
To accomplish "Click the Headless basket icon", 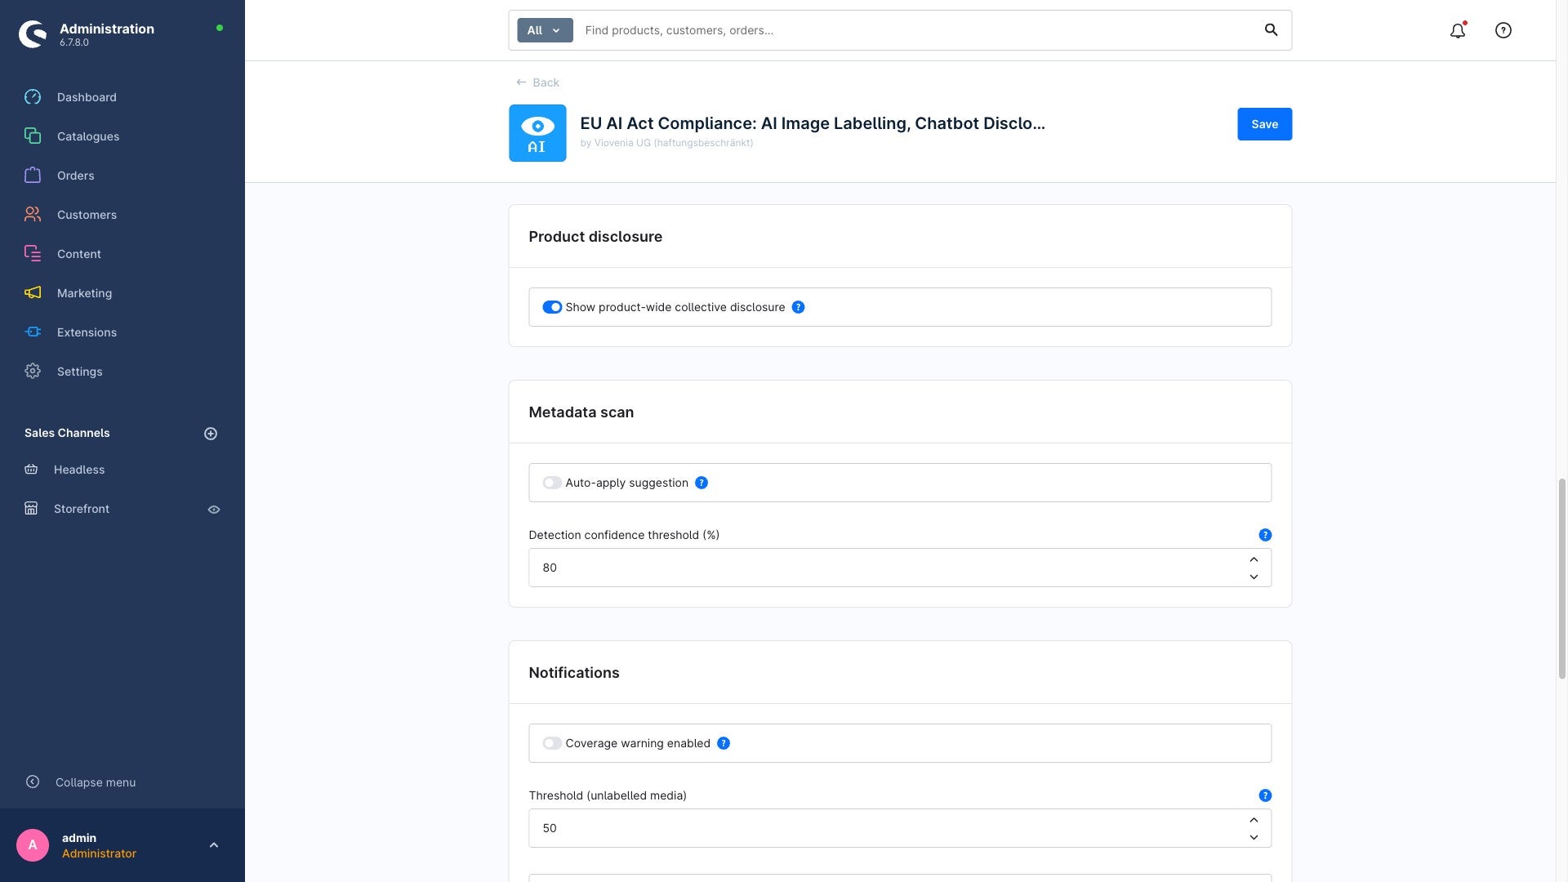I will point(31,470).
